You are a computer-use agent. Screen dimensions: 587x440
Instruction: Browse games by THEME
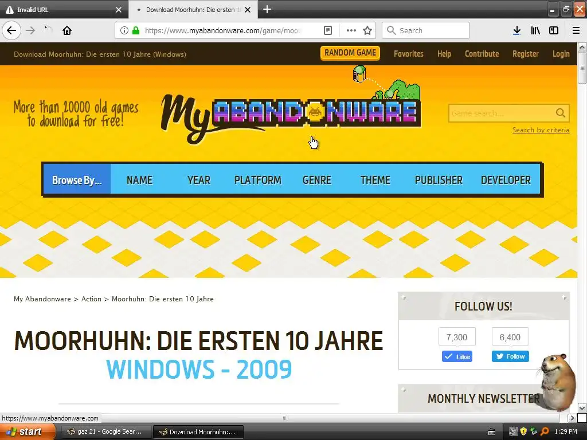tap(375, 180)
